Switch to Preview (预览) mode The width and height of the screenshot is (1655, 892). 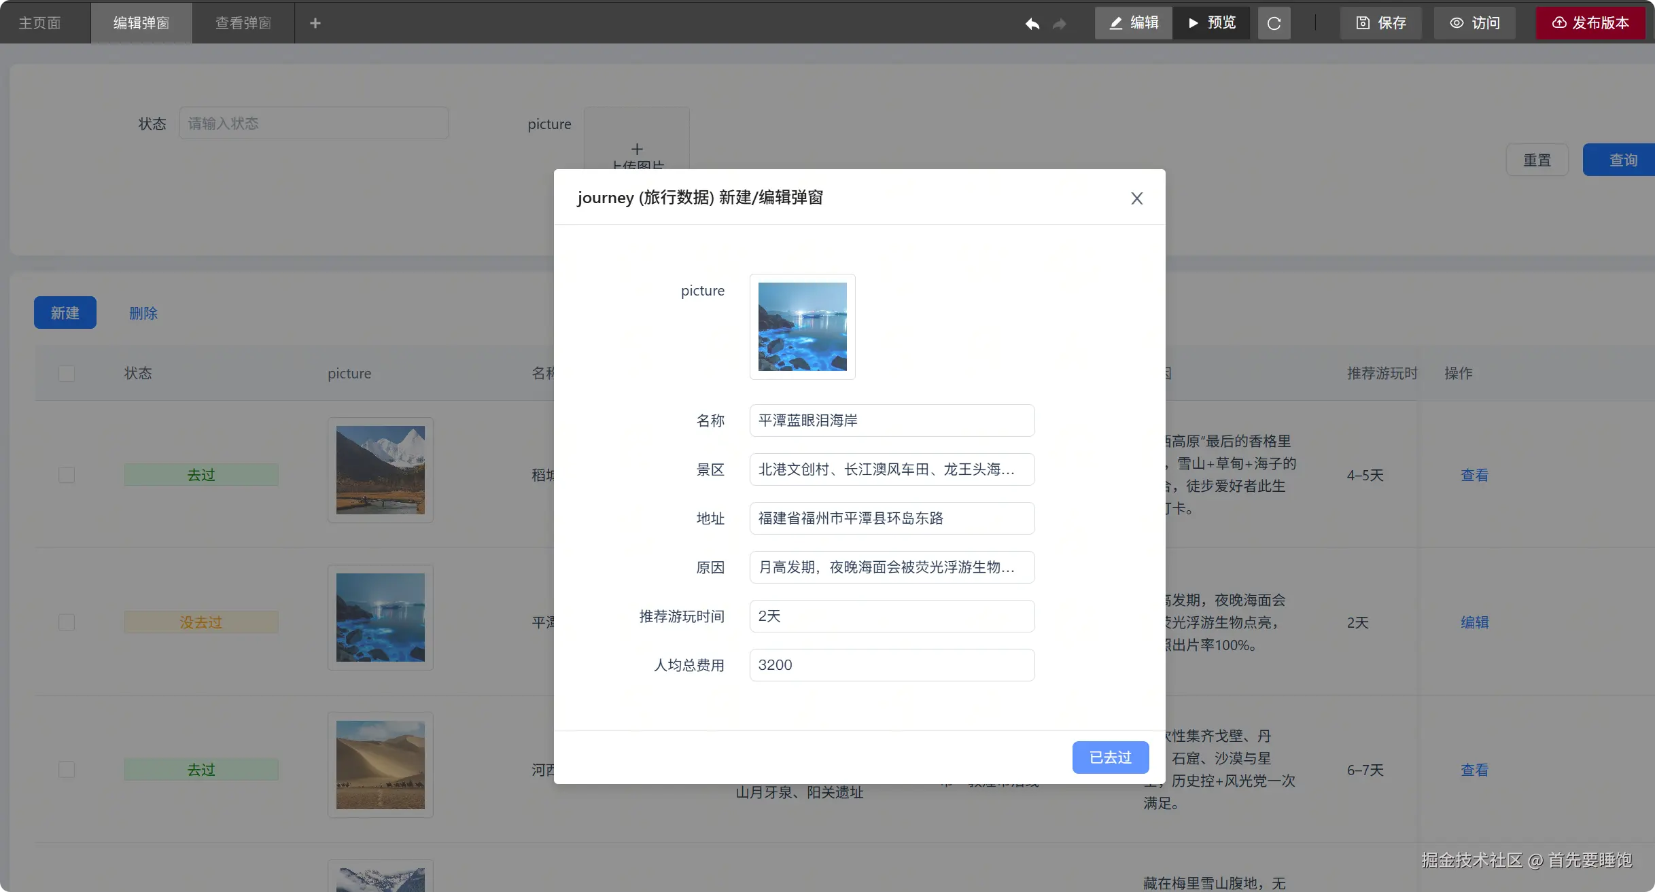point(1211,23)
